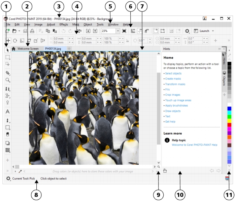Select the Rectangle Mask tool
This screenshot has width=235, height=202.
coord(8,57)
